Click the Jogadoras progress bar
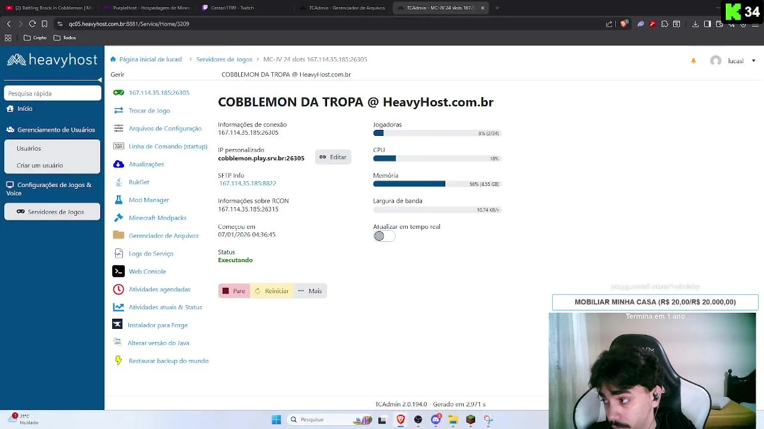The height and width of the screenshot is (429, 764). 437,133
